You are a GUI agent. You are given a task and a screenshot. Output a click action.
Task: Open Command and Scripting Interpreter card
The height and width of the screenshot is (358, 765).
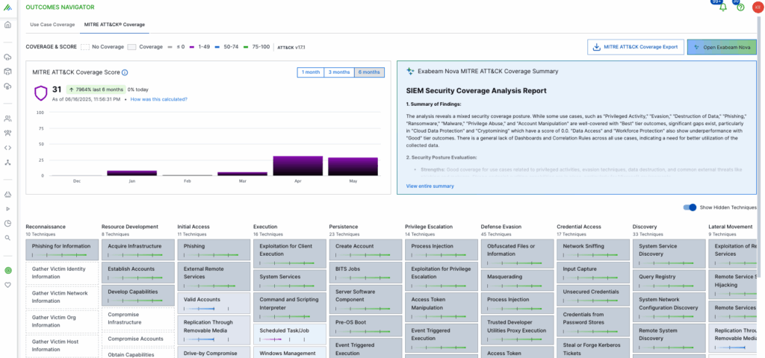click(x=290, y=307)
